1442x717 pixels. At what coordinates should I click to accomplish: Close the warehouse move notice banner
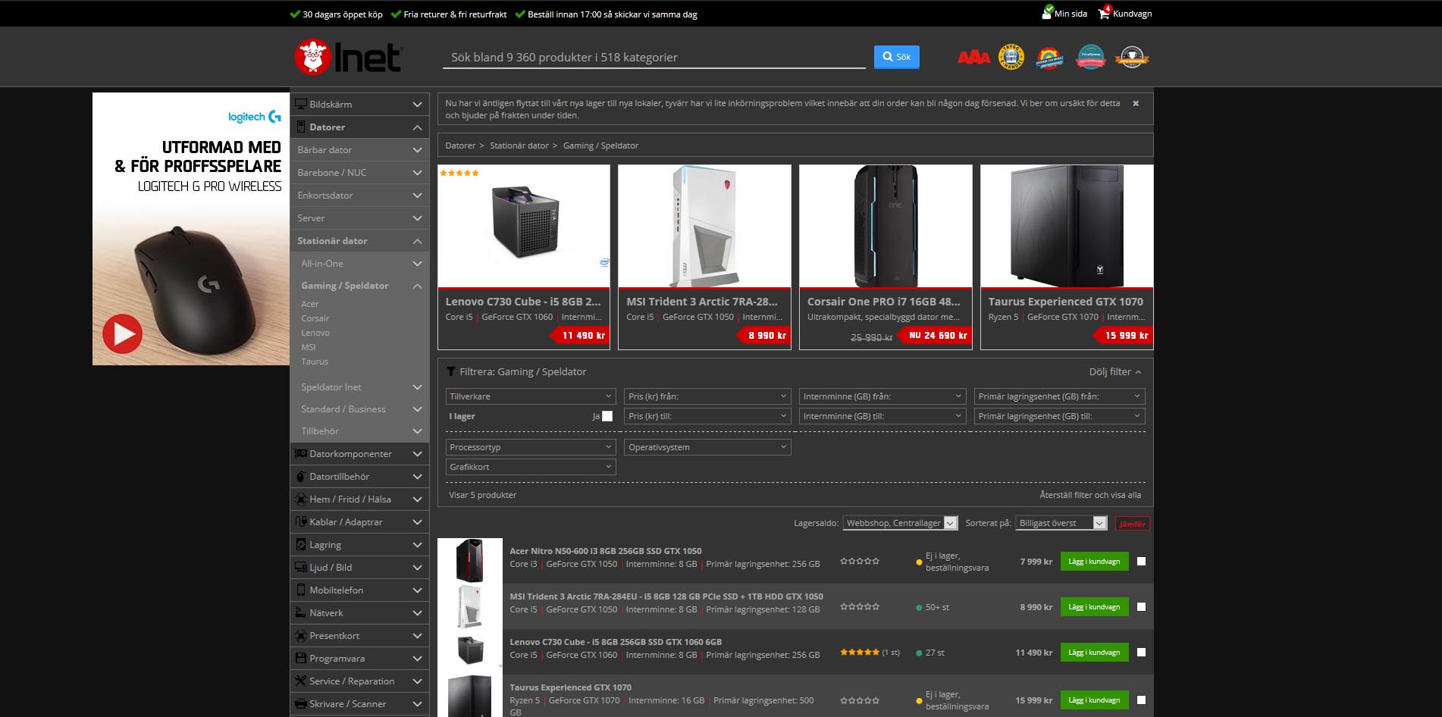[x=1136, y=104]
